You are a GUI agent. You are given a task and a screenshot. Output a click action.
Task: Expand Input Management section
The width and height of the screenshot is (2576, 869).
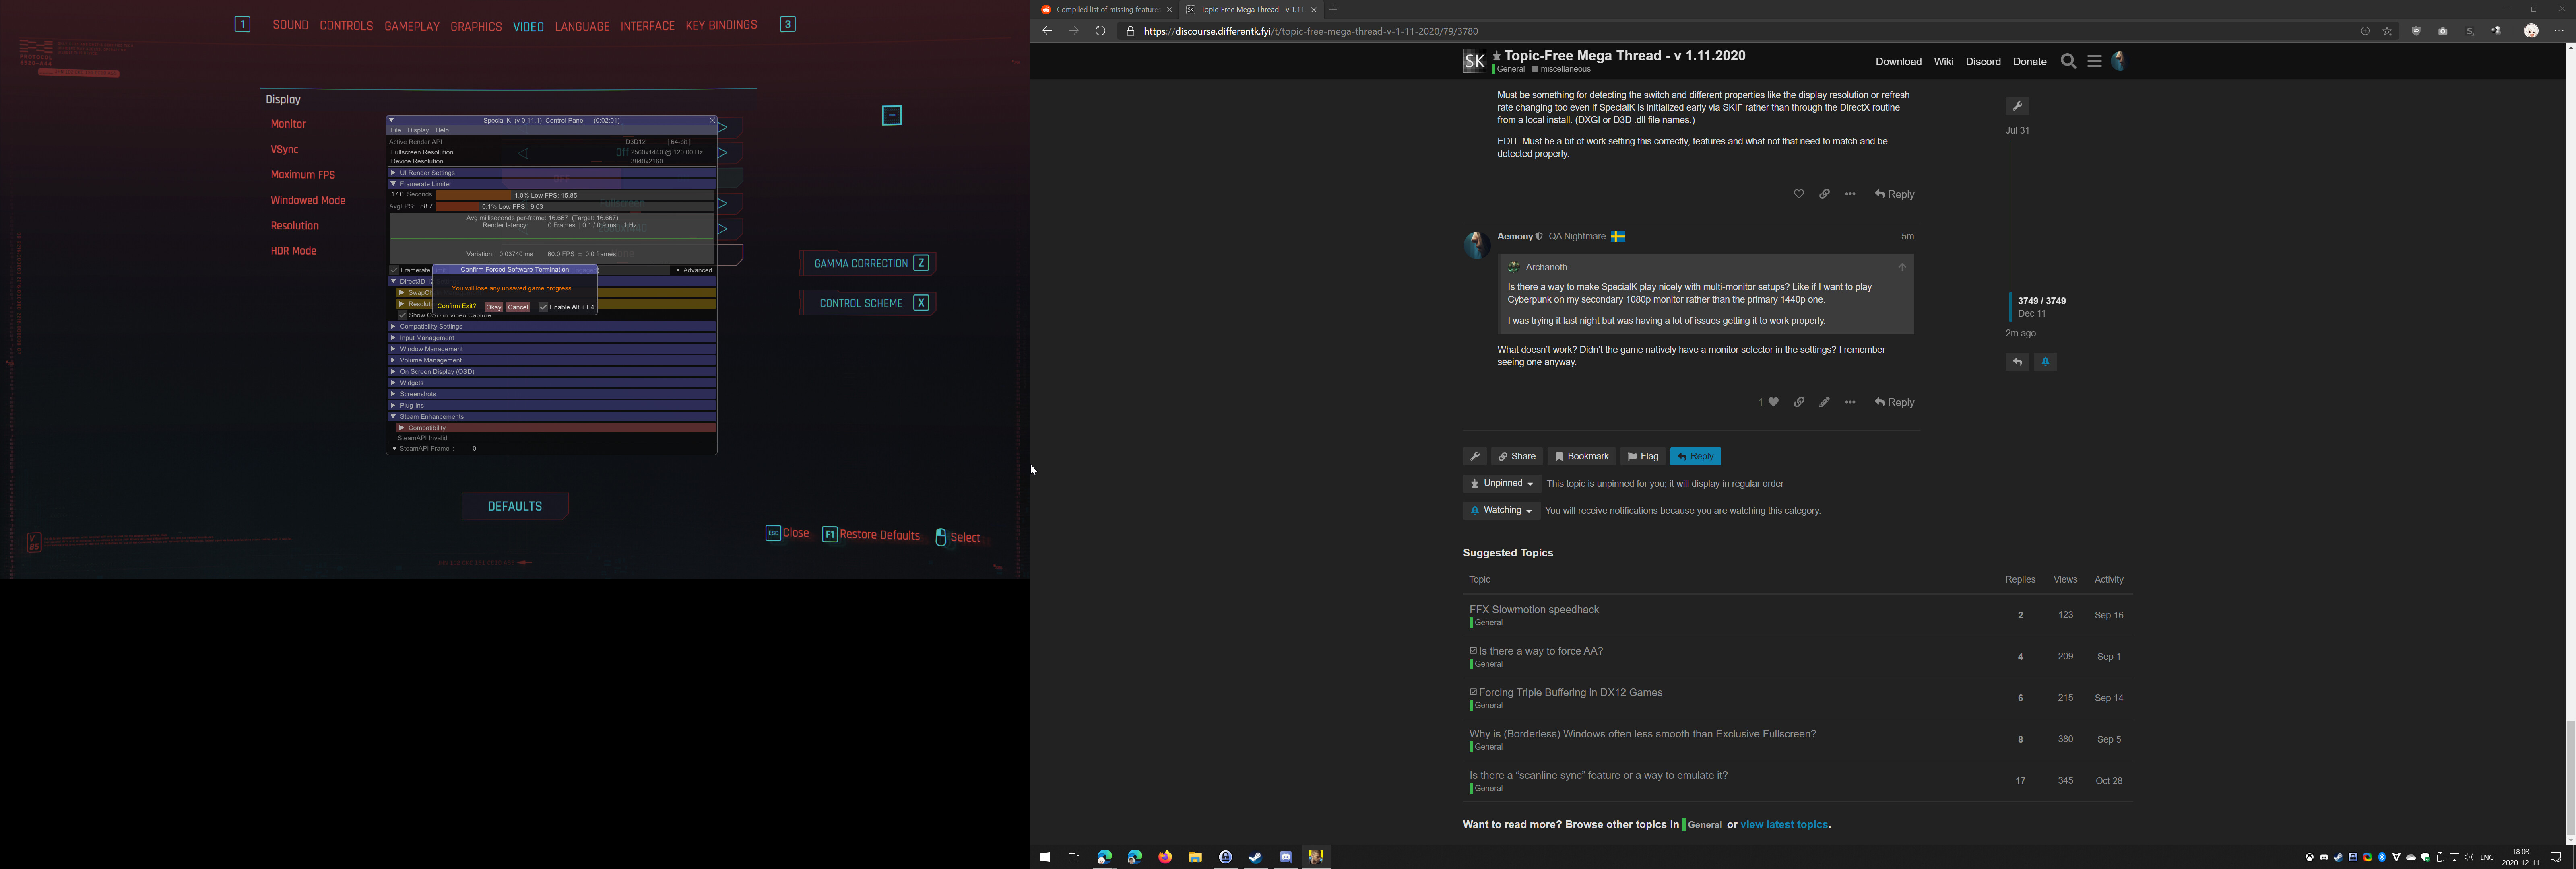tap(551, 338)
